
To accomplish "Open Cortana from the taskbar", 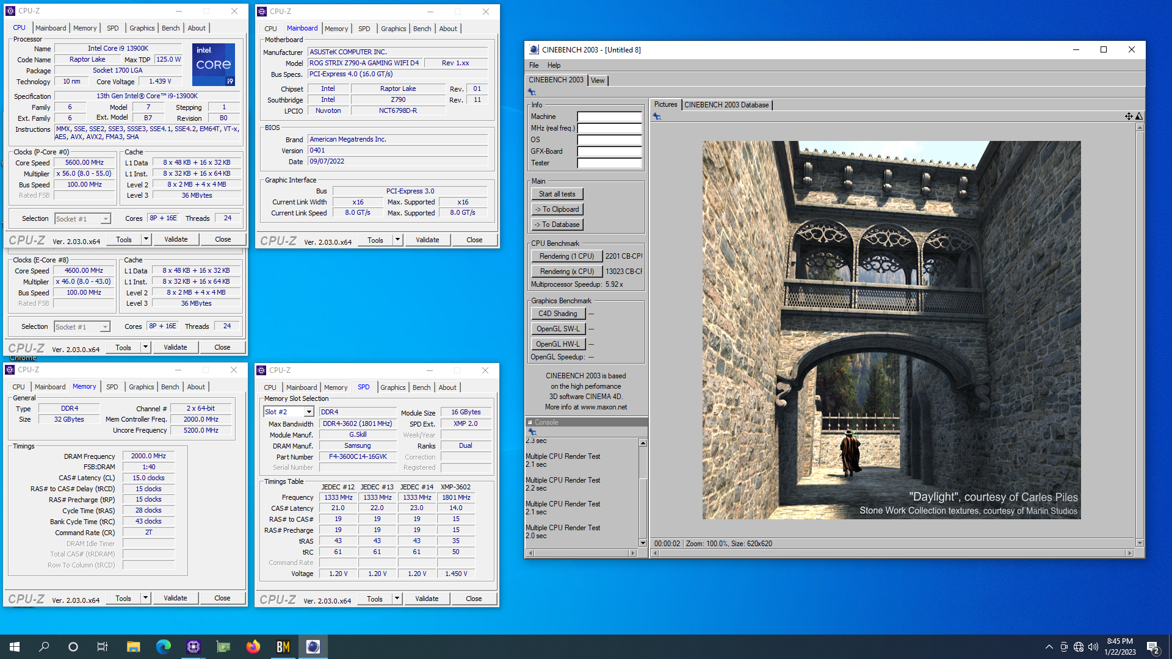I will click(x=73, y=647).
